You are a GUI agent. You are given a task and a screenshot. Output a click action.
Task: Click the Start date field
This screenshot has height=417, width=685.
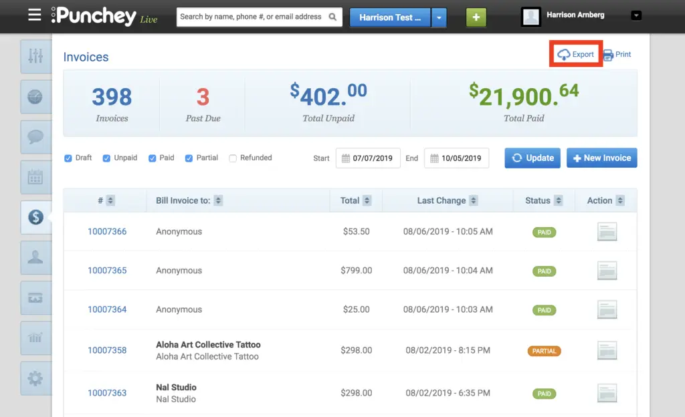tap(368, 158)
